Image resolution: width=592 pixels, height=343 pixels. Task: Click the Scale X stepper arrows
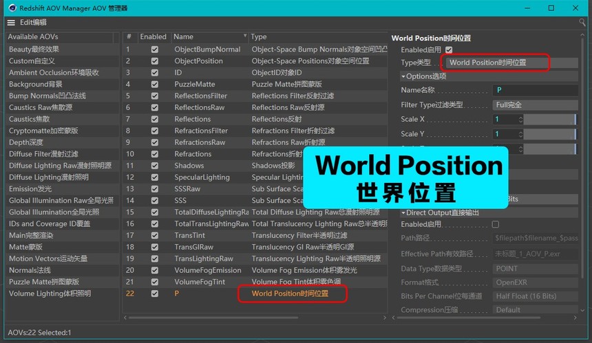click(x=520, y=120)
